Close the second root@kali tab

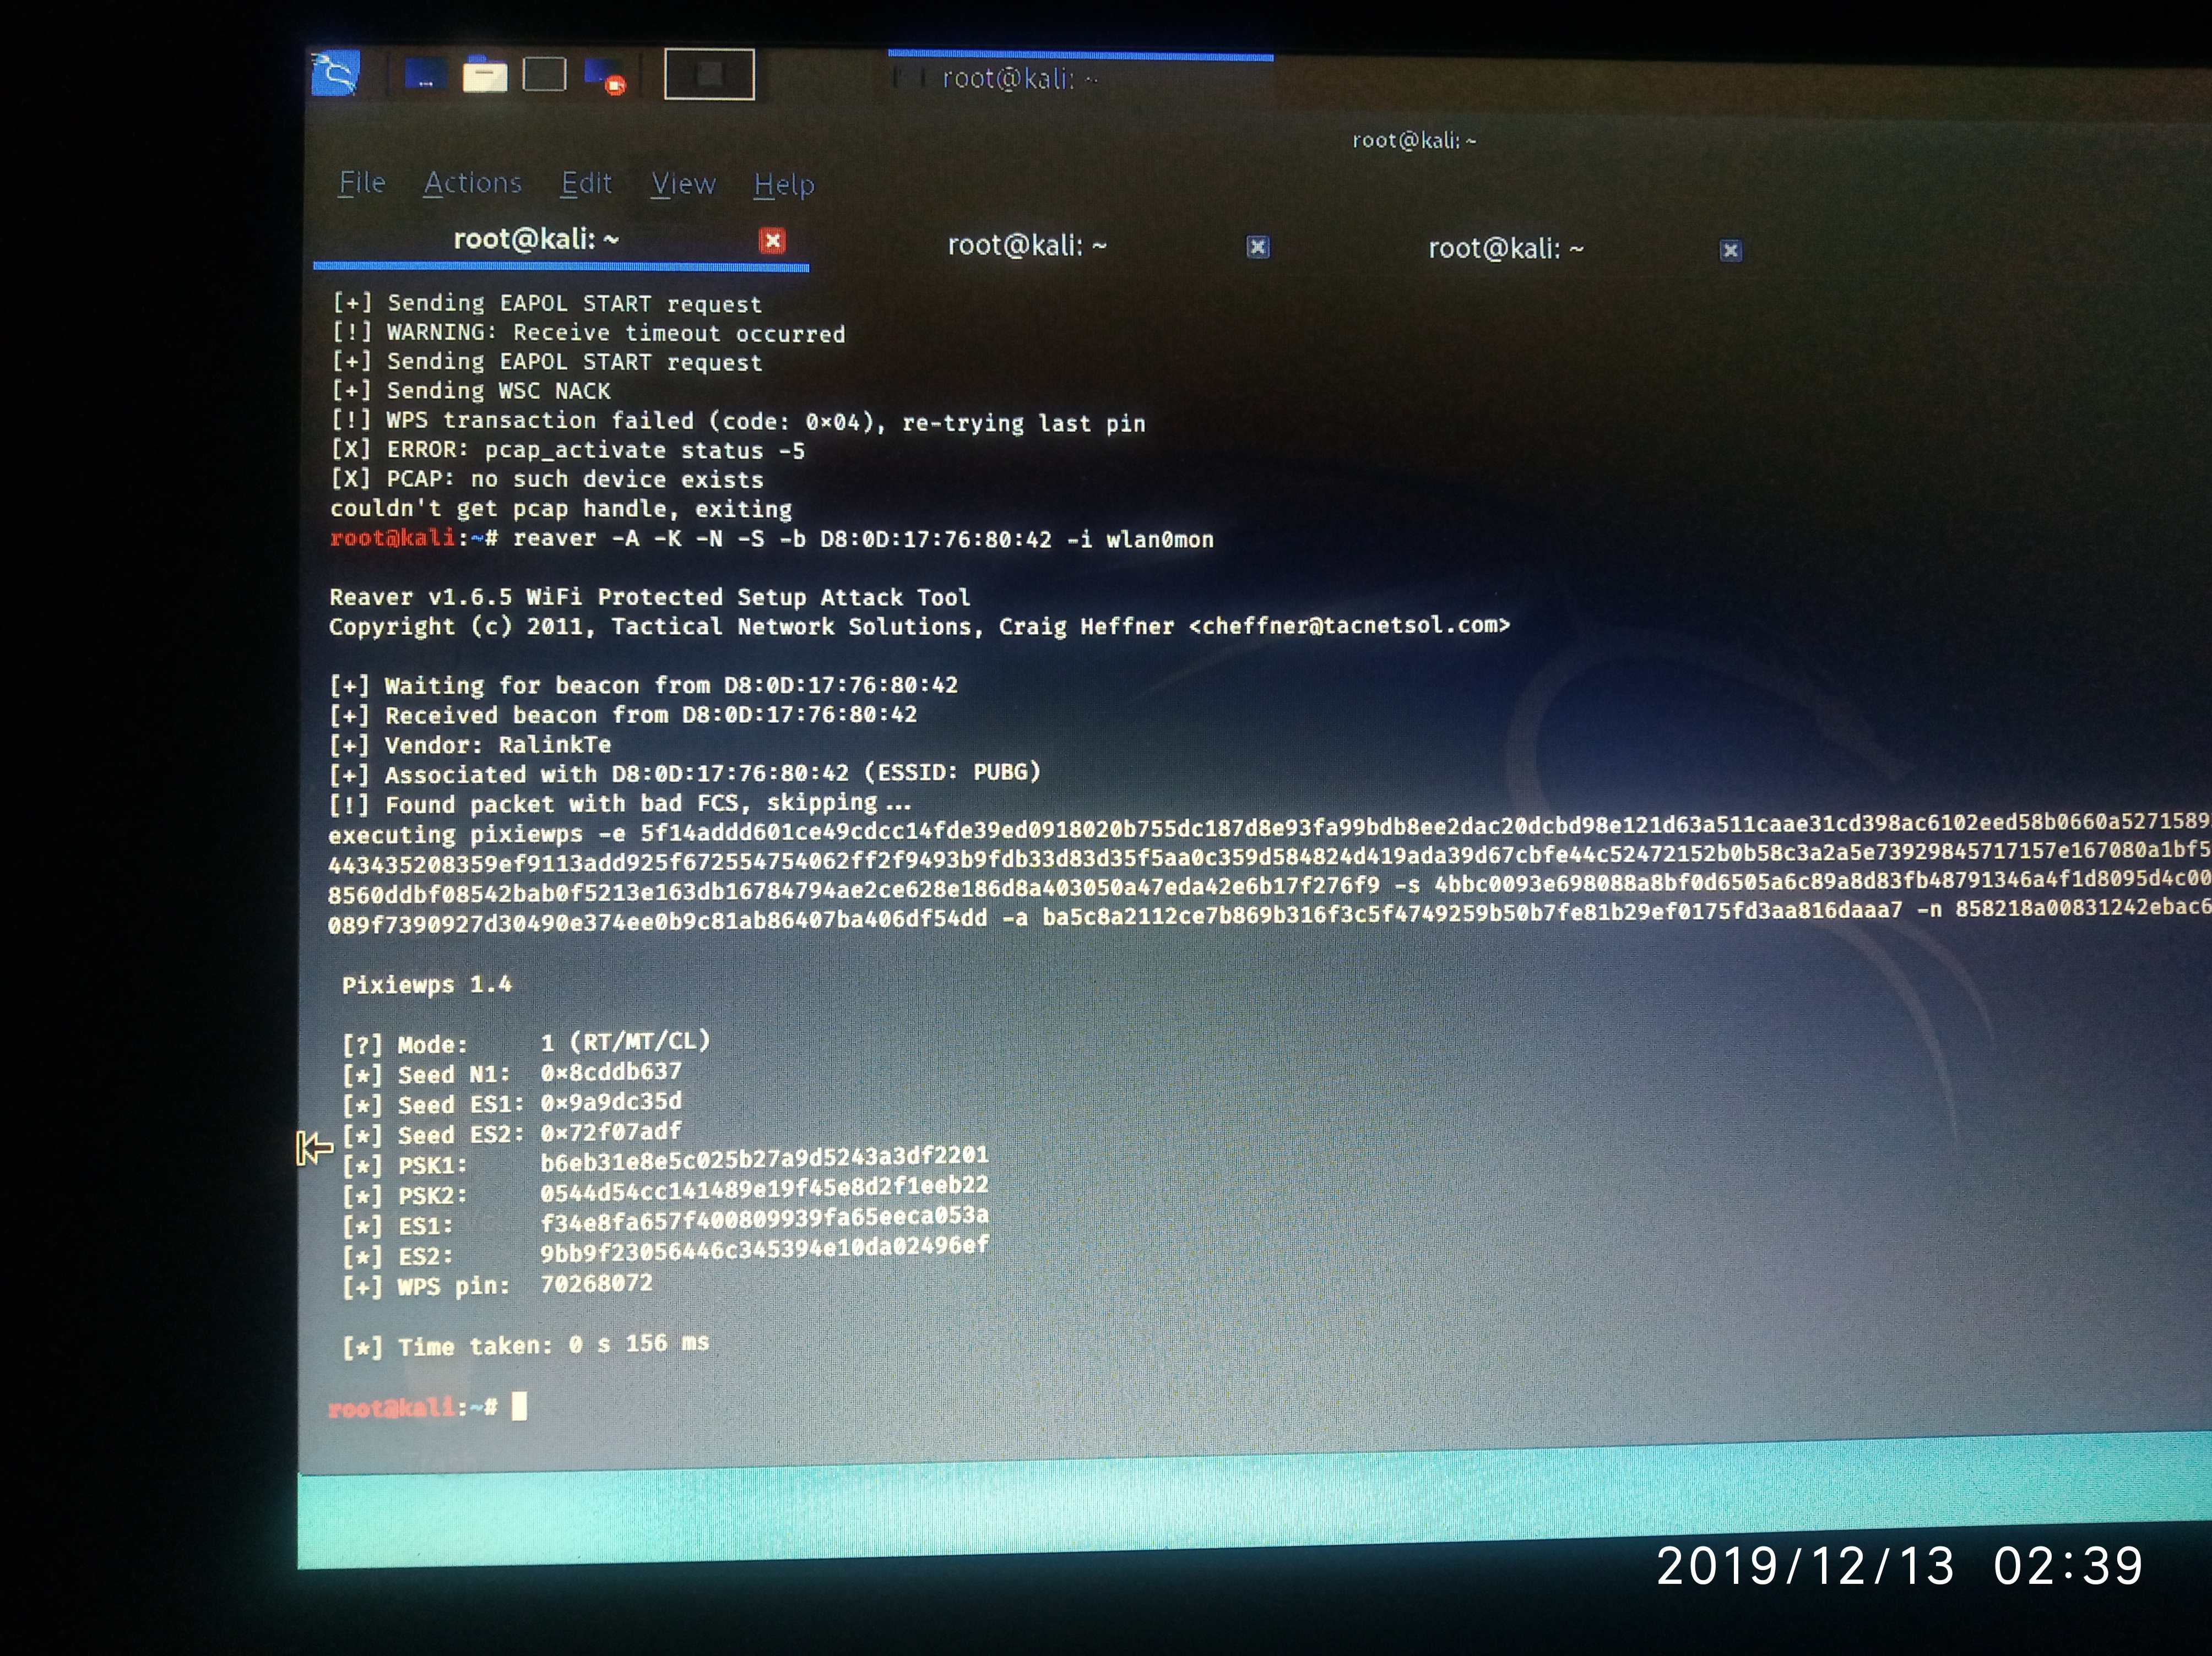(x=1258, y=247)
